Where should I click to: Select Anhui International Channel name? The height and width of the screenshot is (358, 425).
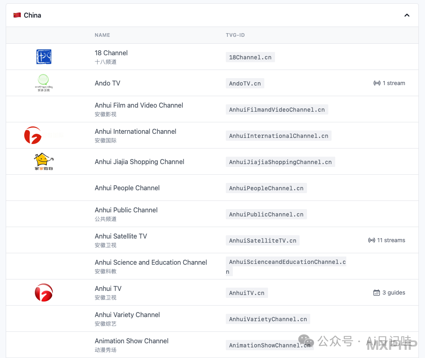pyautogui.click(x=135, y=131)
